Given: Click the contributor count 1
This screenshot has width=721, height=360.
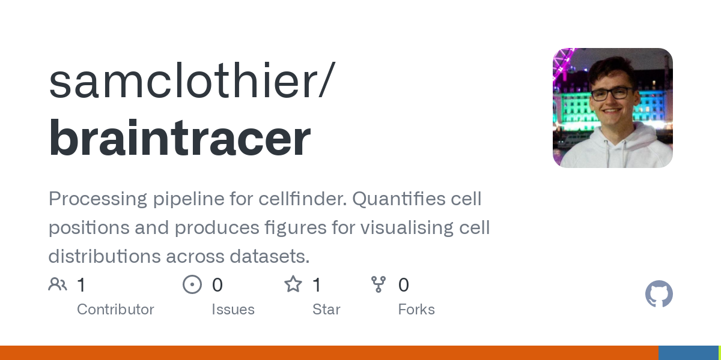Looking at the screenshot, I should (81, 285).
